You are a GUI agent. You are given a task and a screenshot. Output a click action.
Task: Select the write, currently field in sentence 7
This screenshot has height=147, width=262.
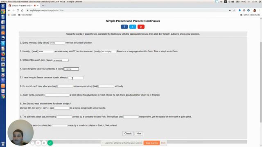(57, 95)
